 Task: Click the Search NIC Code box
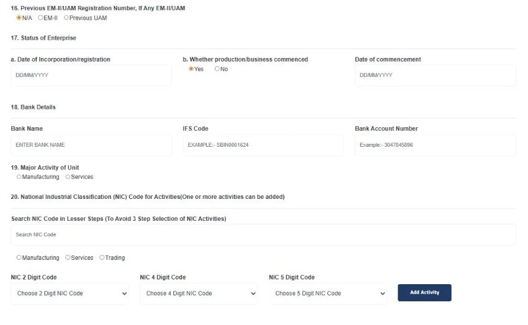tap(263, 235)
